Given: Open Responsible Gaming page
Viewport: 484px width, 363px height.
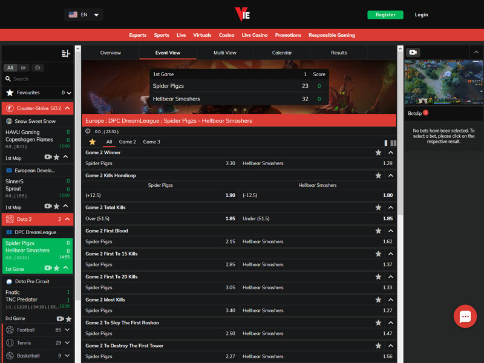Looking at the screenshot, I should [332, 35].
